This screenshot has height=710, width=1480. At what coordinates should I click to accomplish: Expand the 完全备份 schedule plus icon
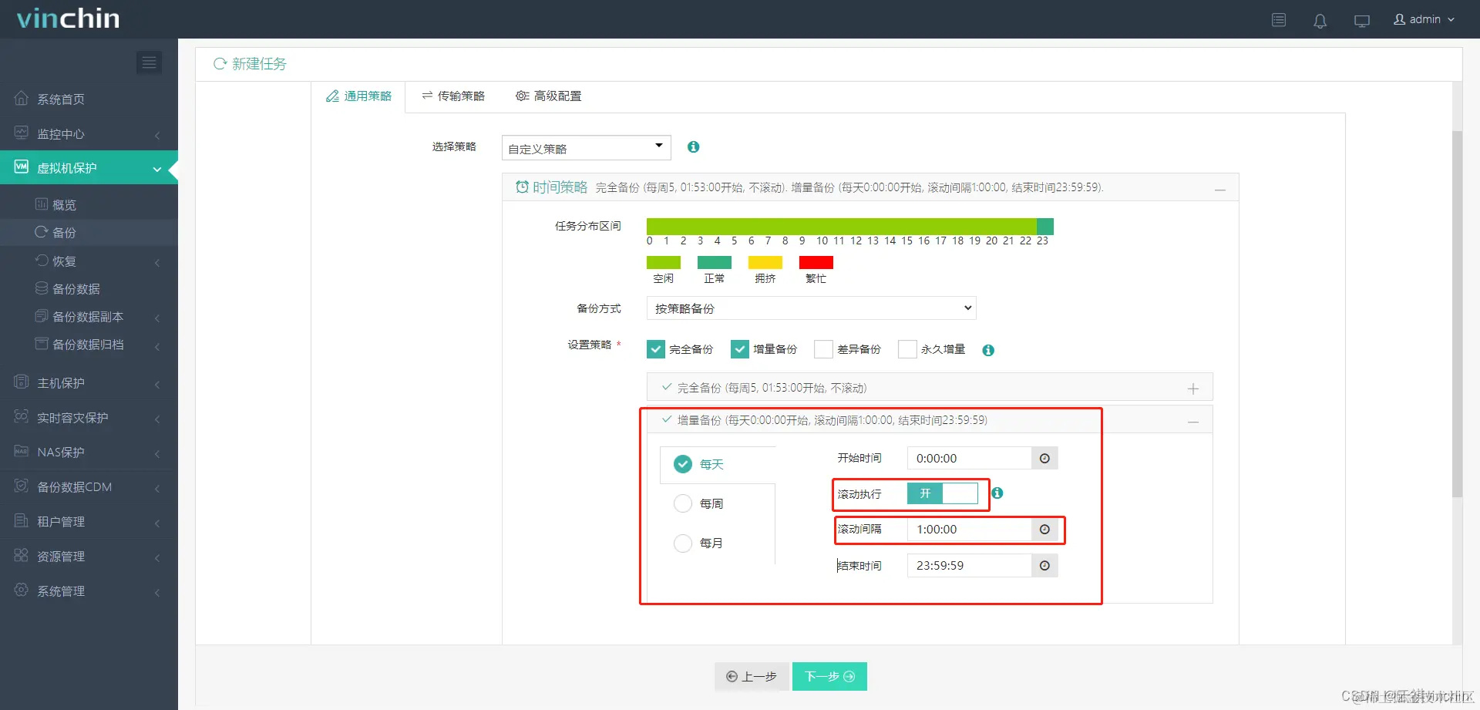[1193, 389]
